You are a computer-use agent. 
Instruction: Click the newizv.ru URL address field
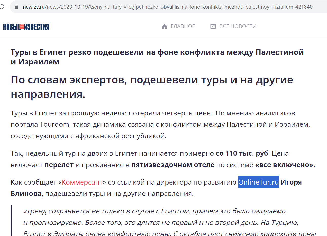pos(167,7)
